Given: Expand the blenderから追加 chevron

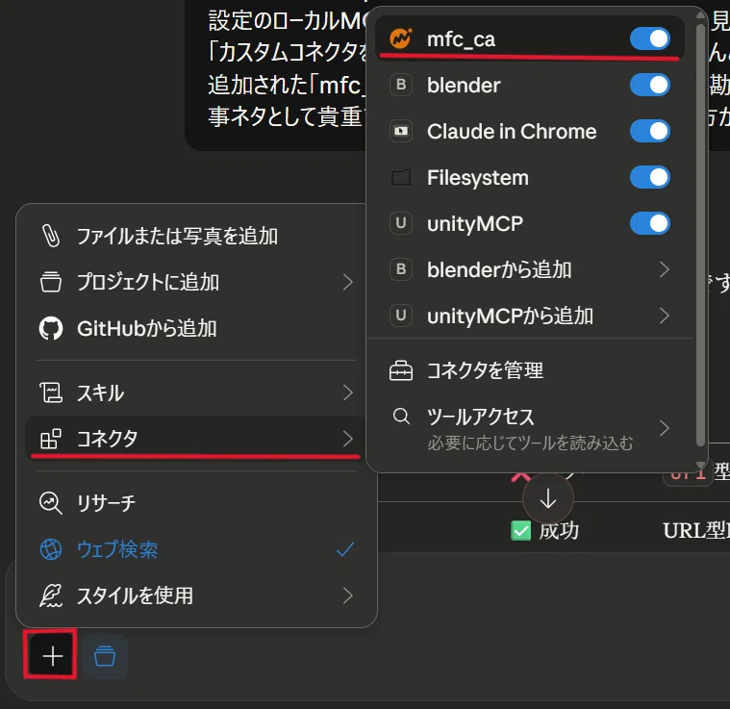Looking at the screenshot, I should coord(665,269).
